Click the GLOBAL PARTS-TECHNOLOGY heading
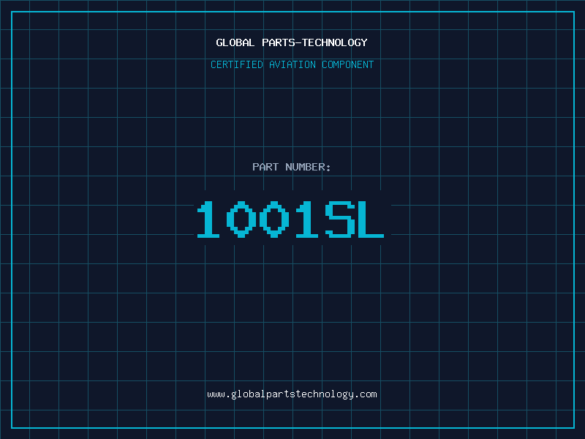 coord(292,43)
